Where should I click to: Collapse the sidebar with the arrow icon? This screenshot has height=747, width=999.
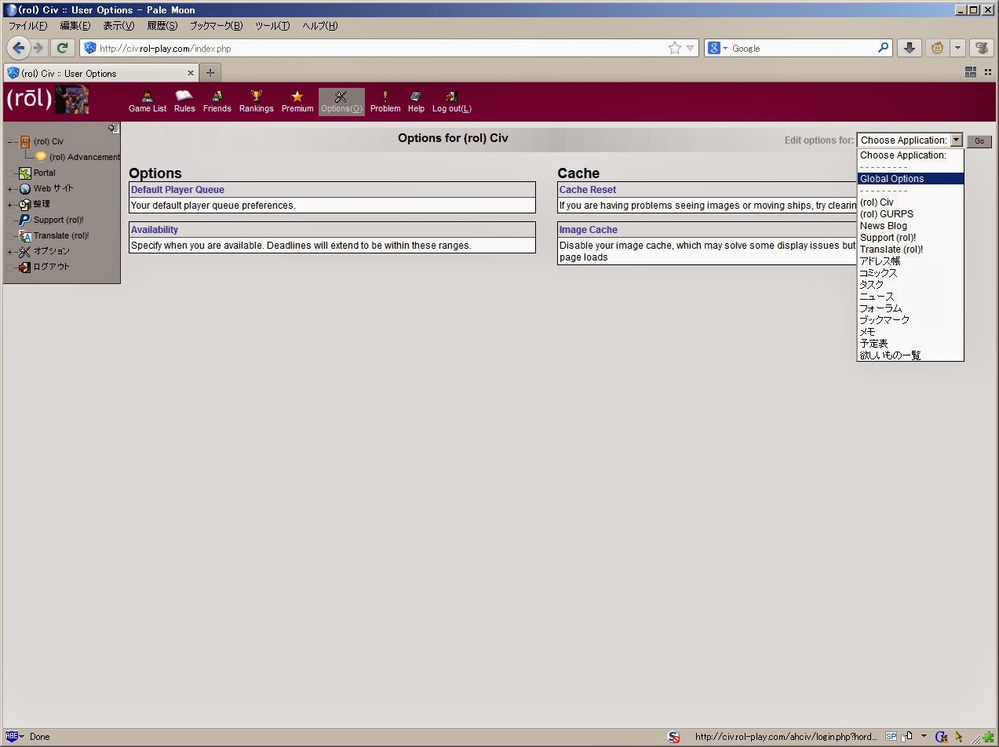[114, 128]
